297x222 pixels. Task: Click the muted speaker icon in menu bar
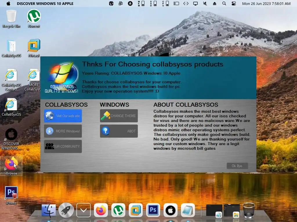205,3
